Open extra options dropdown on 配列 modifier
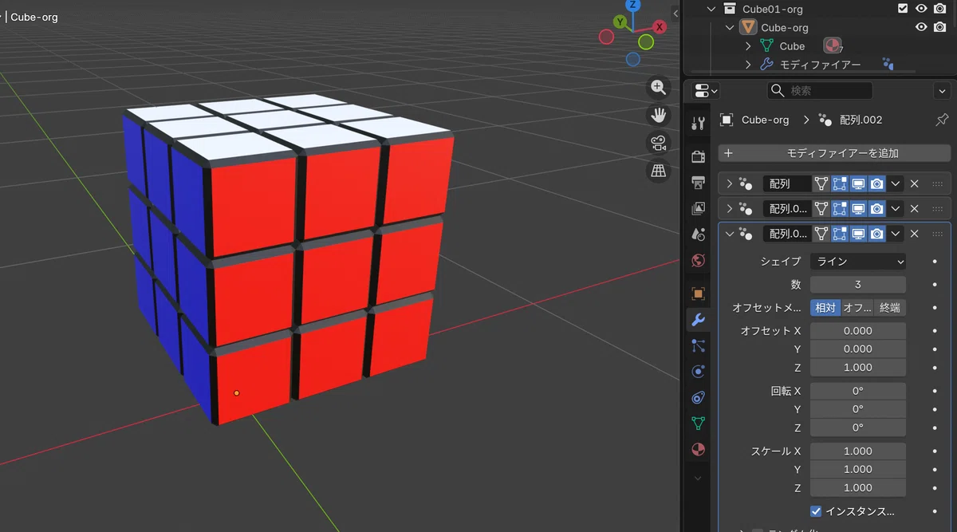 click(x=896, y=183)
